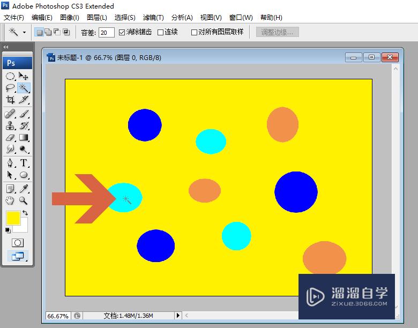This screenshot has width=418, height=328.
Task: Click the yellow foreground color swatch
Action: tap(13, 218)
